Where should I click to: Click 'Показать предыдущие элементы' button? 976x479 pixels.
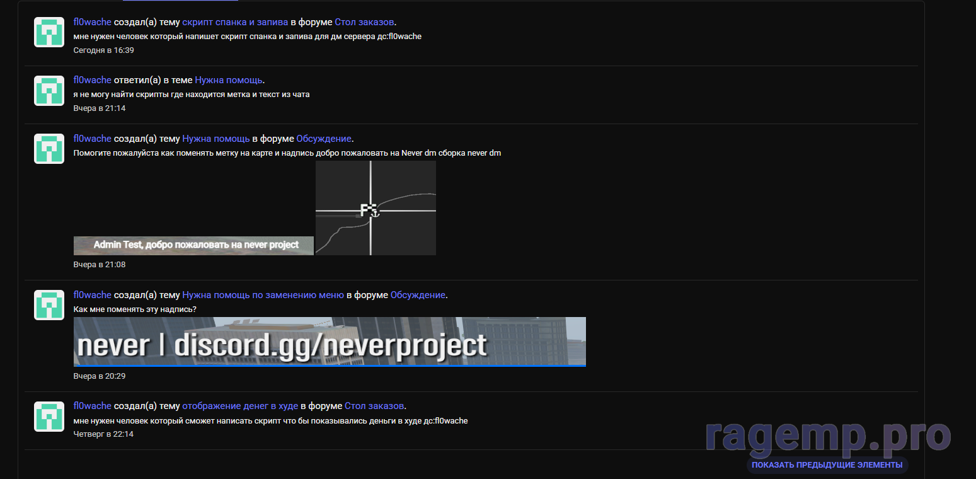[827, 465]
